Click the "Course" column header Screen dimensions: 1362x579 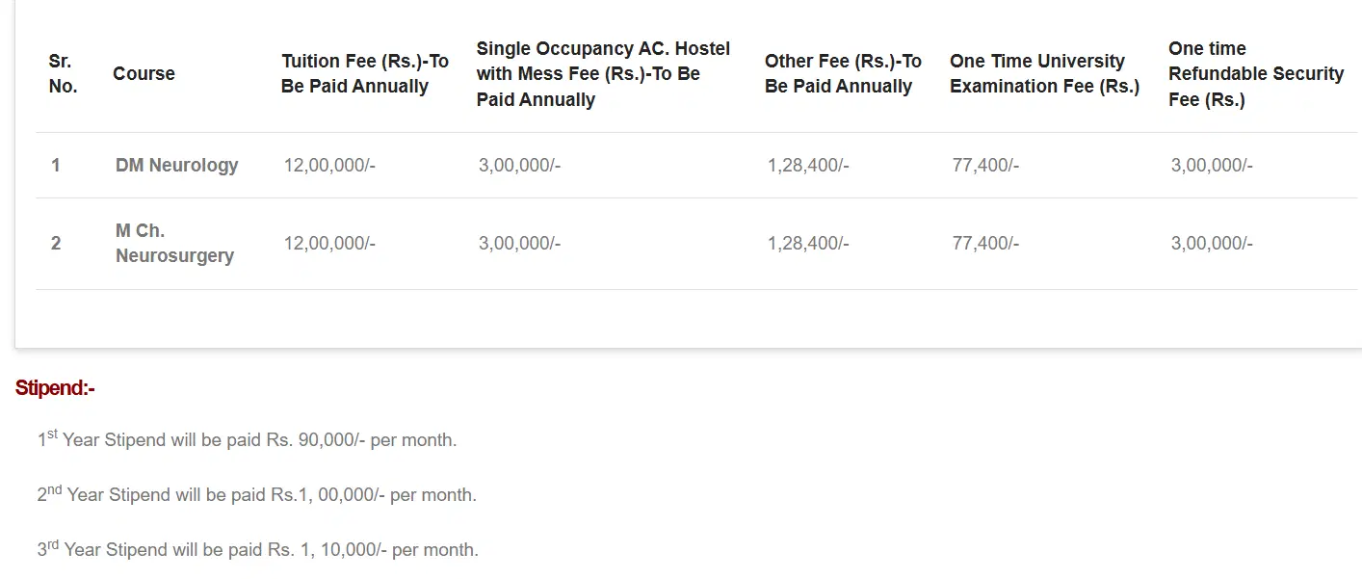[144, 74]
